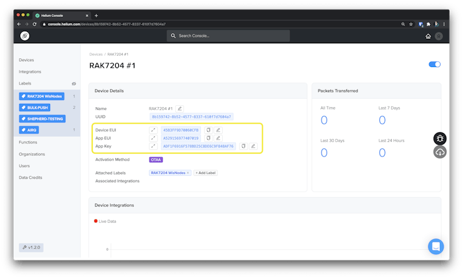The image size is (463, 278).
Task: Open Functions in sidebar
Action: coord(28,142)
